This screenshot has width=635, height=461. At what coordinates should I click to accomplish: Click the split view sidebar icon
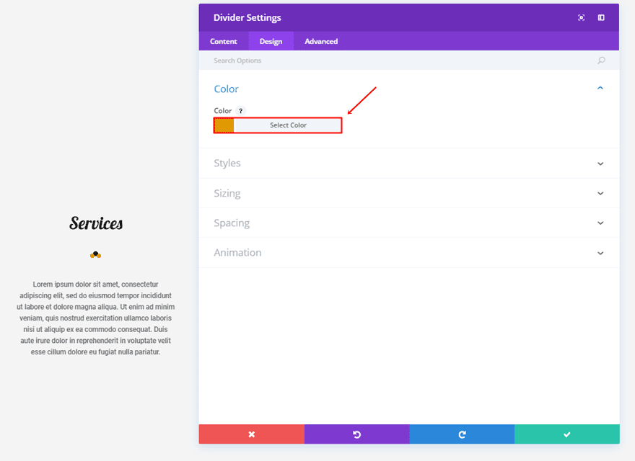[x=601, y=18]
